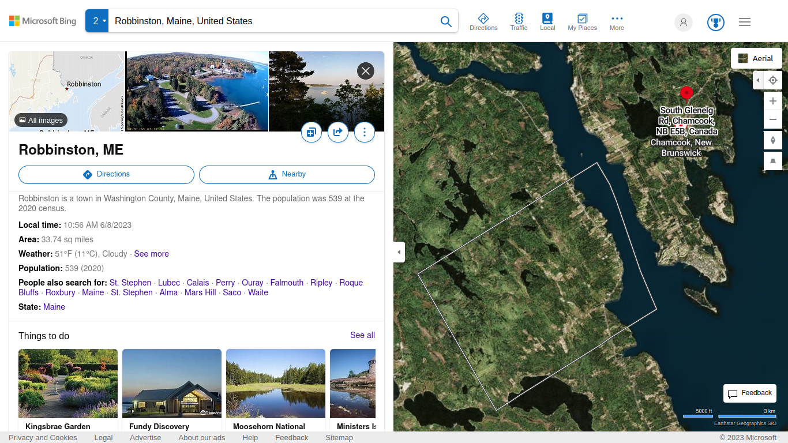
Task: Open the Lubec link
Action: (169, 283)
